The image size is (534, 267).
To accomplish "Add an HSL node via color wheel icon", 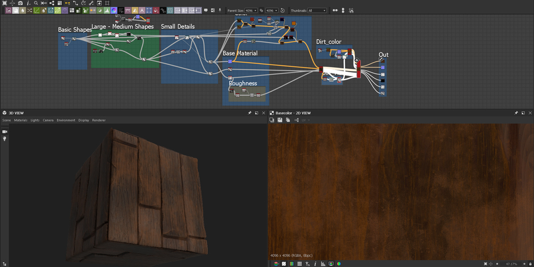I will 114,11.
